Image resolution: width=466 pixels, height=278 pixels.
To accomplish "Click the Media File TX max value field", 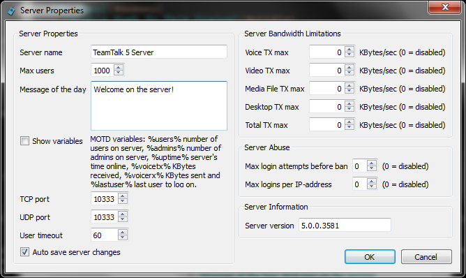I will tap(327, 89).
